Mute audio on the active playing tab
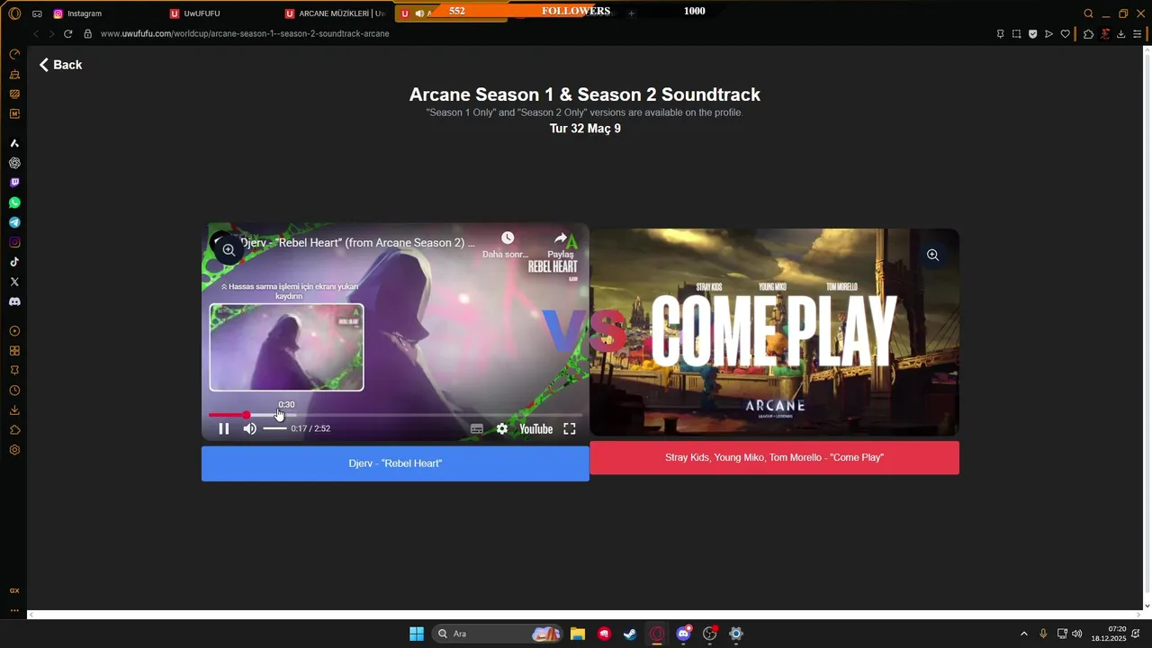 (x=419, y=13)
